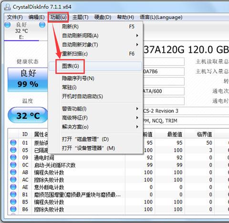This screenshot has width=229, height=223.
Task: Open the 硬盘(D) menu
Action: click(x=103, y=17)
